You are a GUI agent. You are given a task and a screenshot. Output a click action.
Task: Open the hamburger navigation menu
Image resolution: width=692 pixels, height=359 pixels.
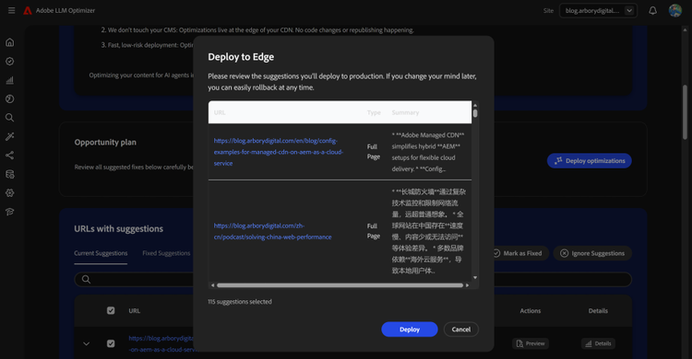pos(11,10)
